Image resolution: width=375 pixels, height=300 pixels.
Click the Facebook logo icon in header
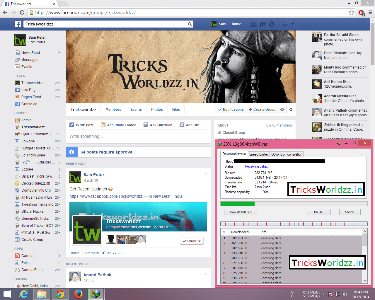tap(18, 24)
